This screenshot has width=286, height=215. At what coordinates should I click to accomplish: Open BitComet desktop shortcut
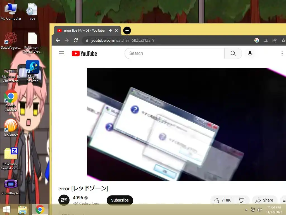[11, 127]
